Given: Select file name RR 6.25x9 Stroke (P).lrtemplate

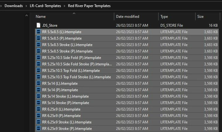Looking at the screenshot, I should coord(67,129).
